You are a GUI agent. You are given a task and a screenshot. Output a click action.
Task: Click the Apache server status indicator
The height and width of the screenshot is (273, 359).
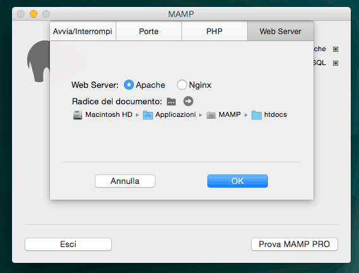tap(336, 49)
